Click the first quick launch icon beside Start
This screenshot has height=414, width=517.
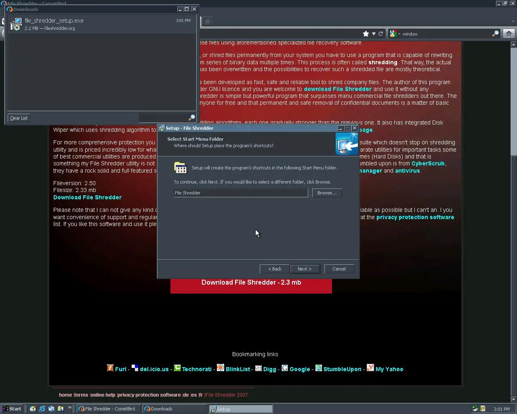coord(33,409)
